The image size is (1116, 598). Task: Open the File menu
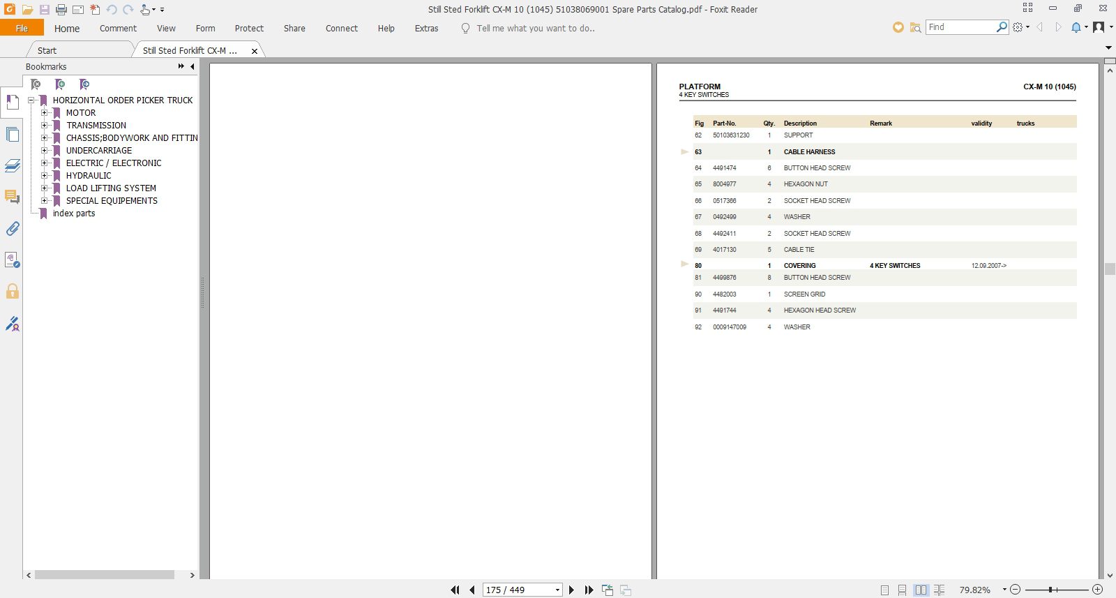(22, 28)
